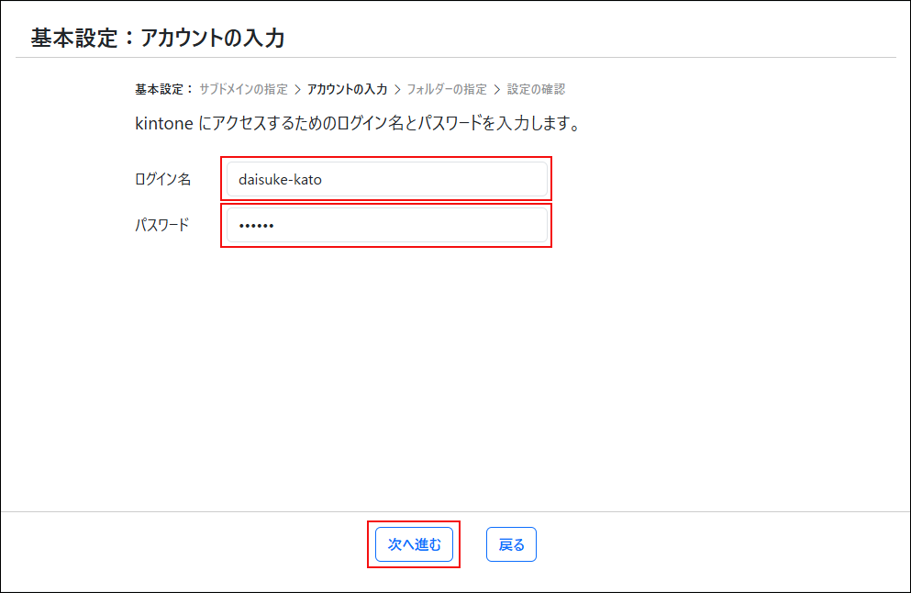Select the アカウントの入力 breadcrumb step
Viewport: 911px width, 593px height.
349,88
